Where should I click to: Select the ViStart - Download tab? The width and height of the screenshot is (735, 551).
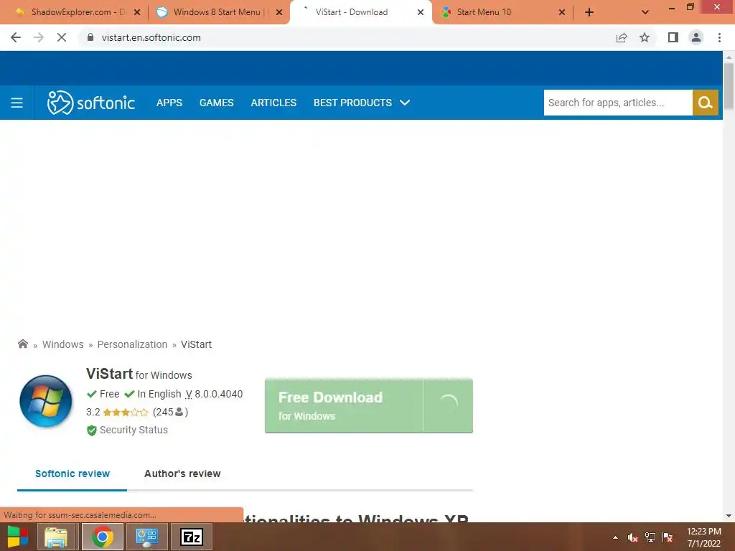click(x=359, y=12)
